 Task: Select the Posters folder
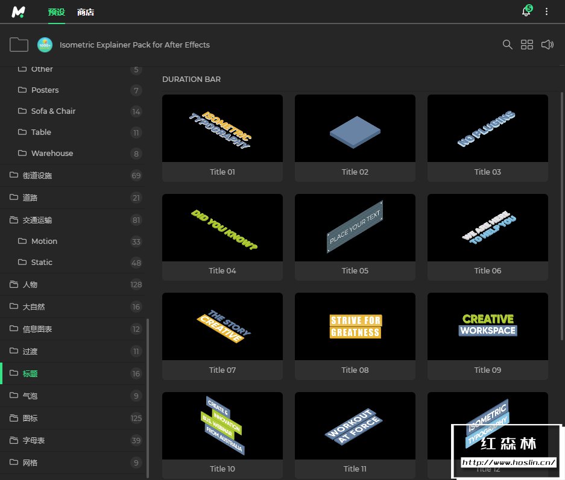coord(72,90)
